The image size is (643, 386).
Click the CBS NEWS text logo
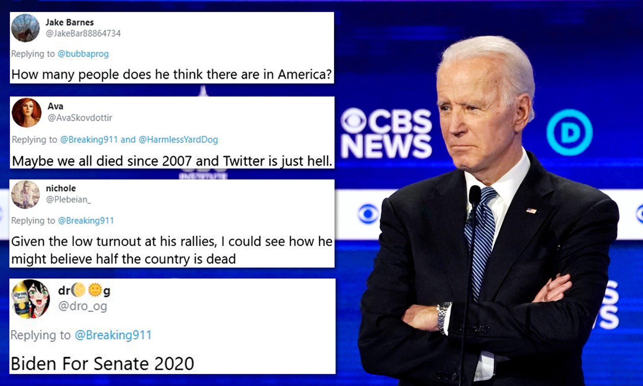[386, 133]
